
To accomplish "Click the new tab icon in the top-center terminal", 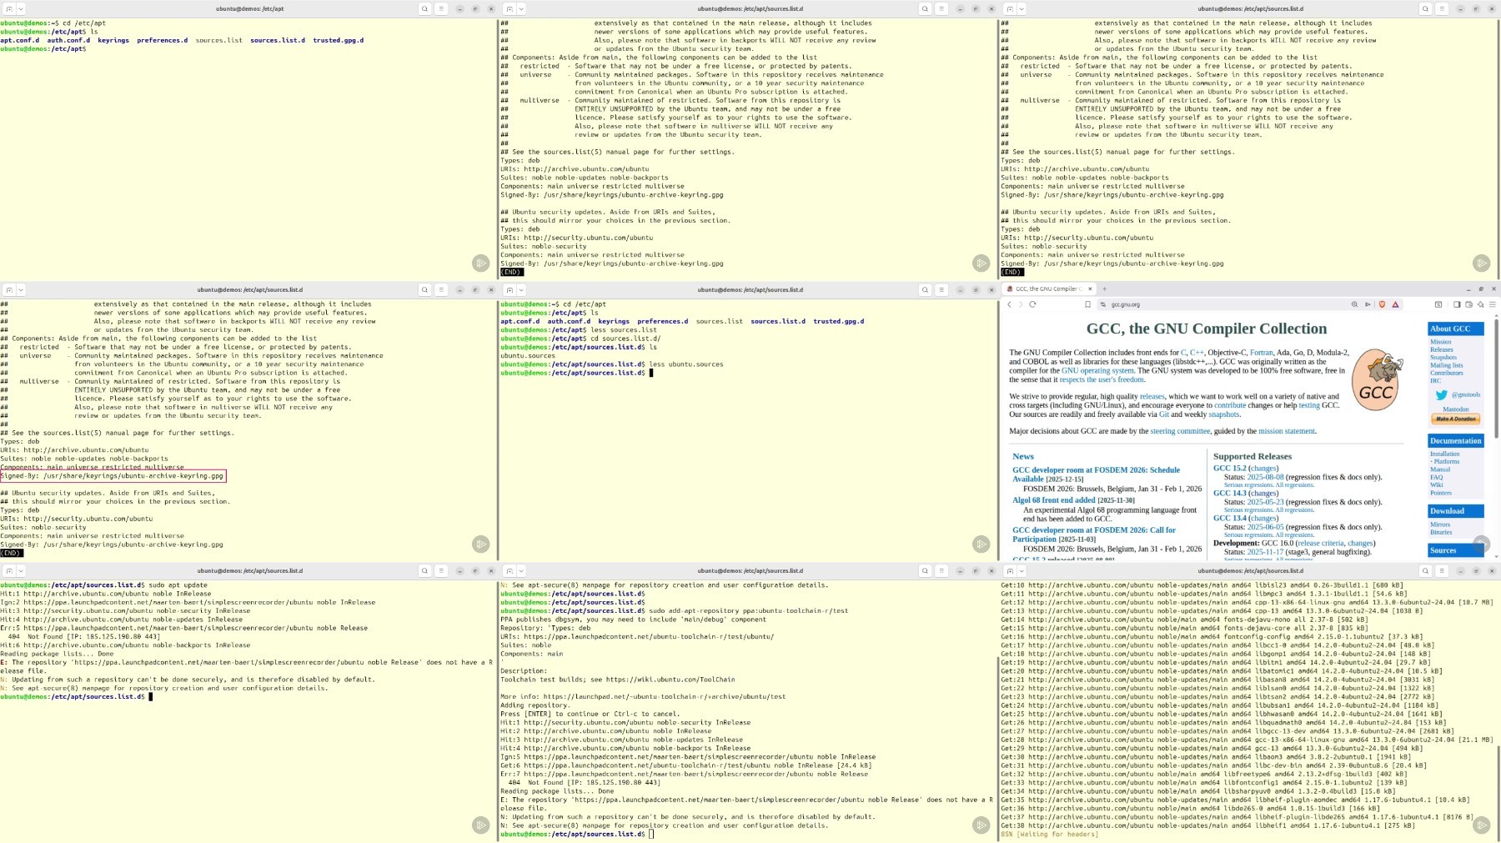I will click(510, 8).
